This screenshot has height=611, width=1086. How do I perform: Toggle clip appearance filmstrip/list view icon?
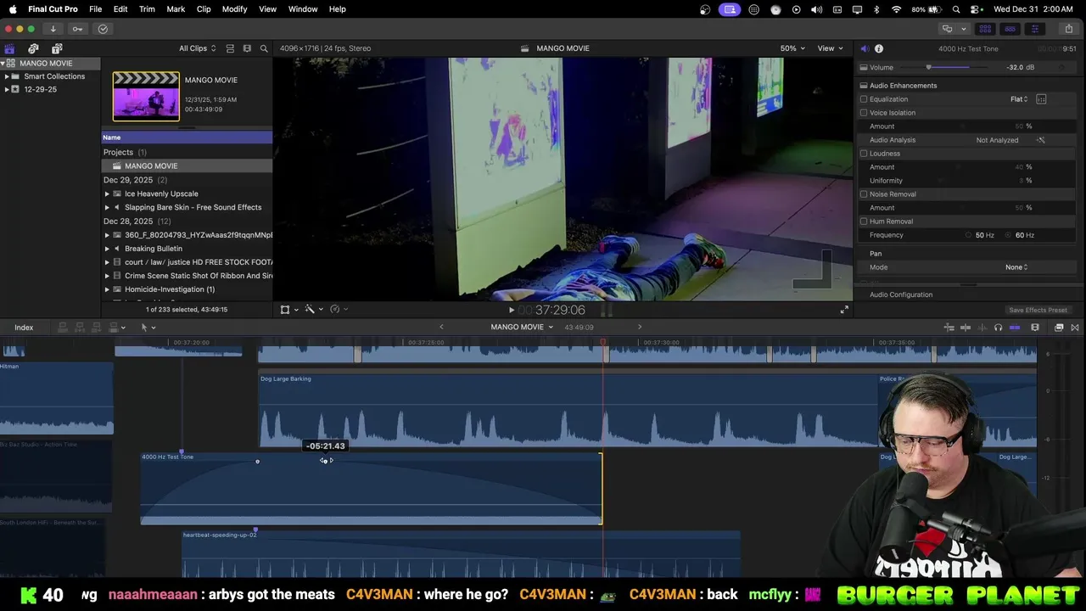point(230,48)
